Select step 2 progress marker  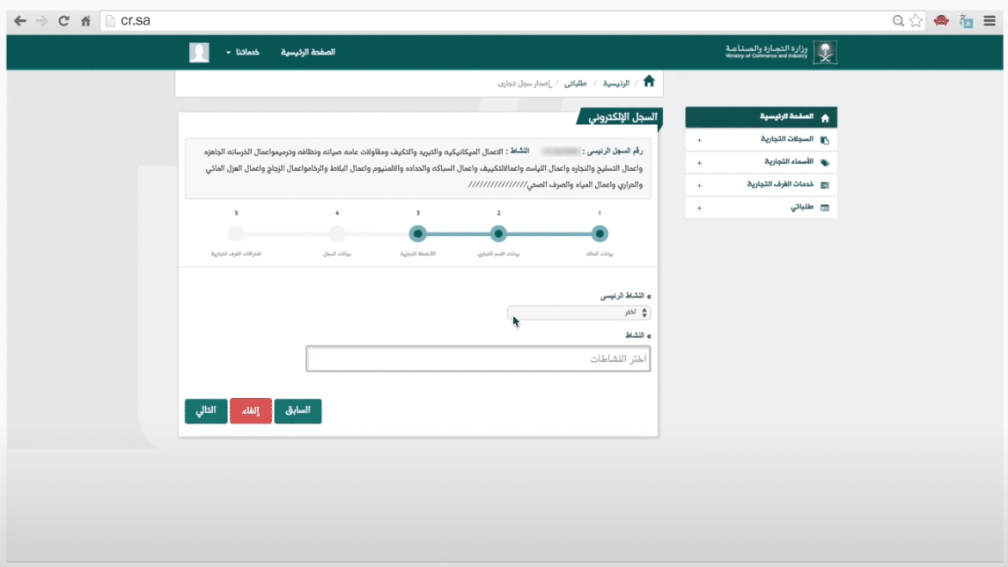(498, 234)
